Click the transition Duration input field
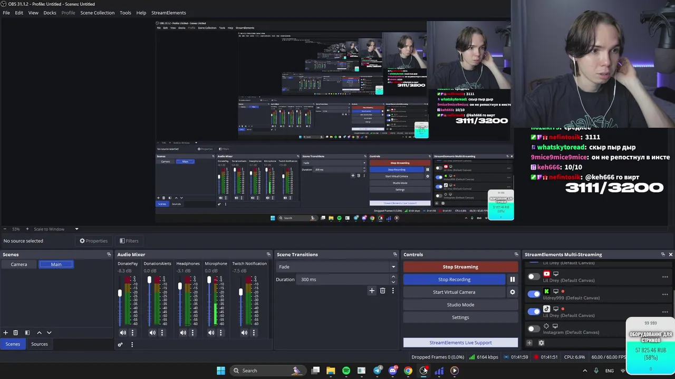 coord(344,280)
